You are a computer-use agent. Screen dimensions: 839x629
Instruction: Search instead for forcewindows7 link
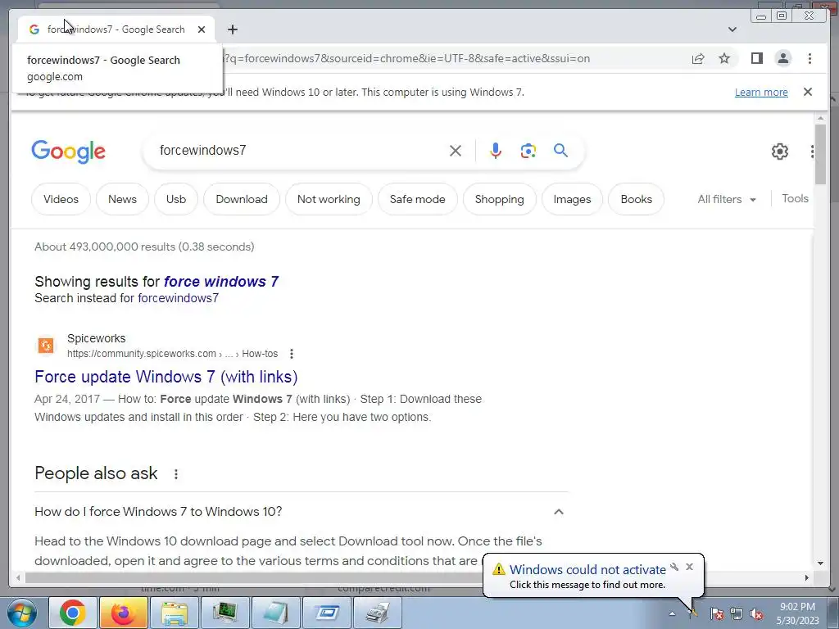click(x=178, y=298)
